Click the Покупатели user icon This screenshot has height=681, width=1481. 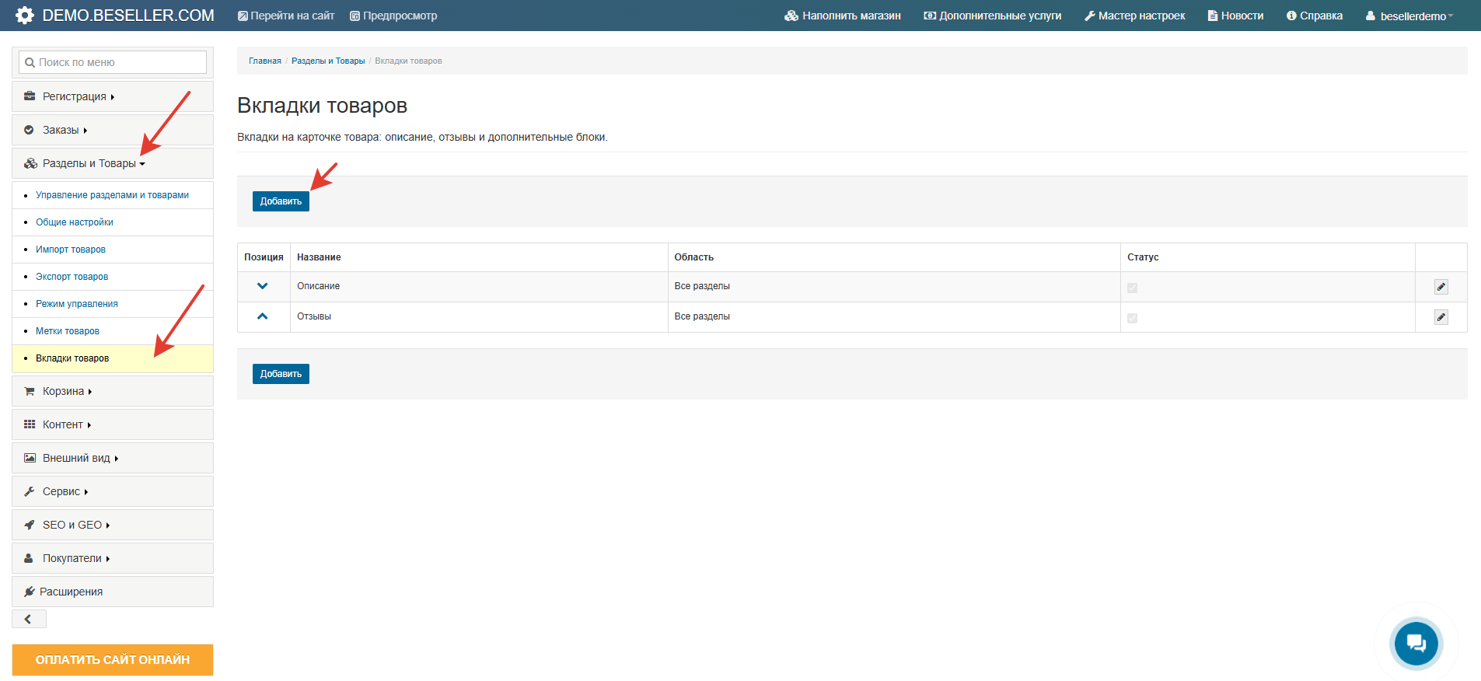[29, 558]
